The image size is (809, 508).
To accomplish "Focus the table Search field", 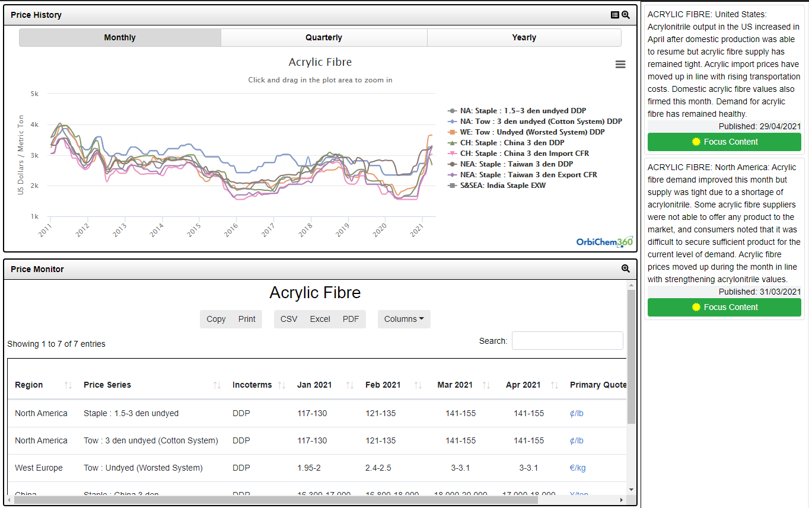I will pos(568,341).
